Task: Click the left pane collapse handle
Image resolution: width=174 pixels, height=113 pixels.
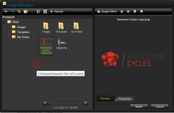Action: click(37, 64)
